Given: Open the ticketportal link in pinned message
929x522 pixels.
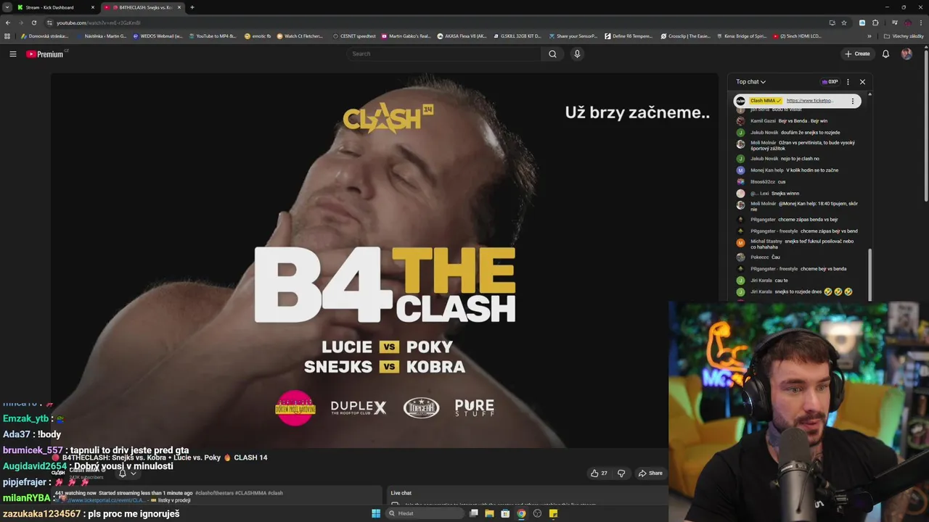Looking at the screenshot, I should coord(810,101).
